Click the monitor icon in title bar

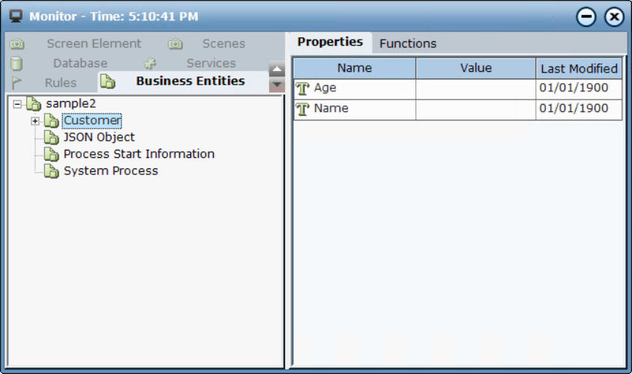pos(15,16)
